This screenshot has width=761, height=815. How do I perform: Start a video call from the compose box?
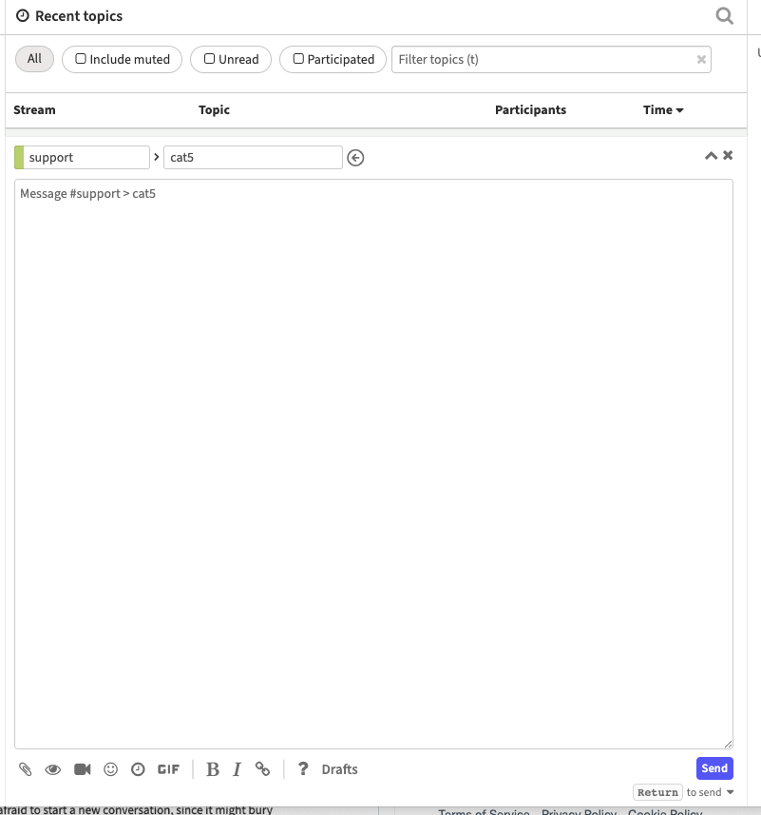(83, 768)
